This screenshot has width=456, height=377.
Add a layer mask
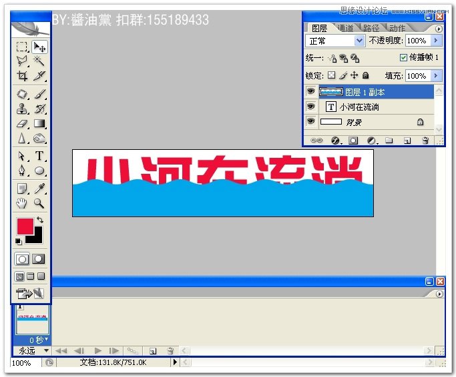click(353, 141)
